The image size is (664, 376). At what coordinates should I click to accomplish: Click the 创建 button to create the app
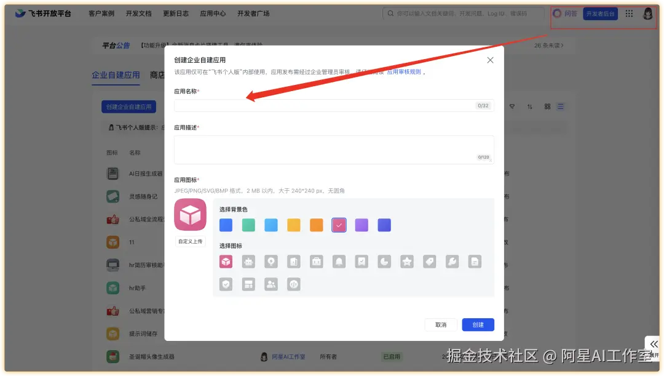[478, 324]
